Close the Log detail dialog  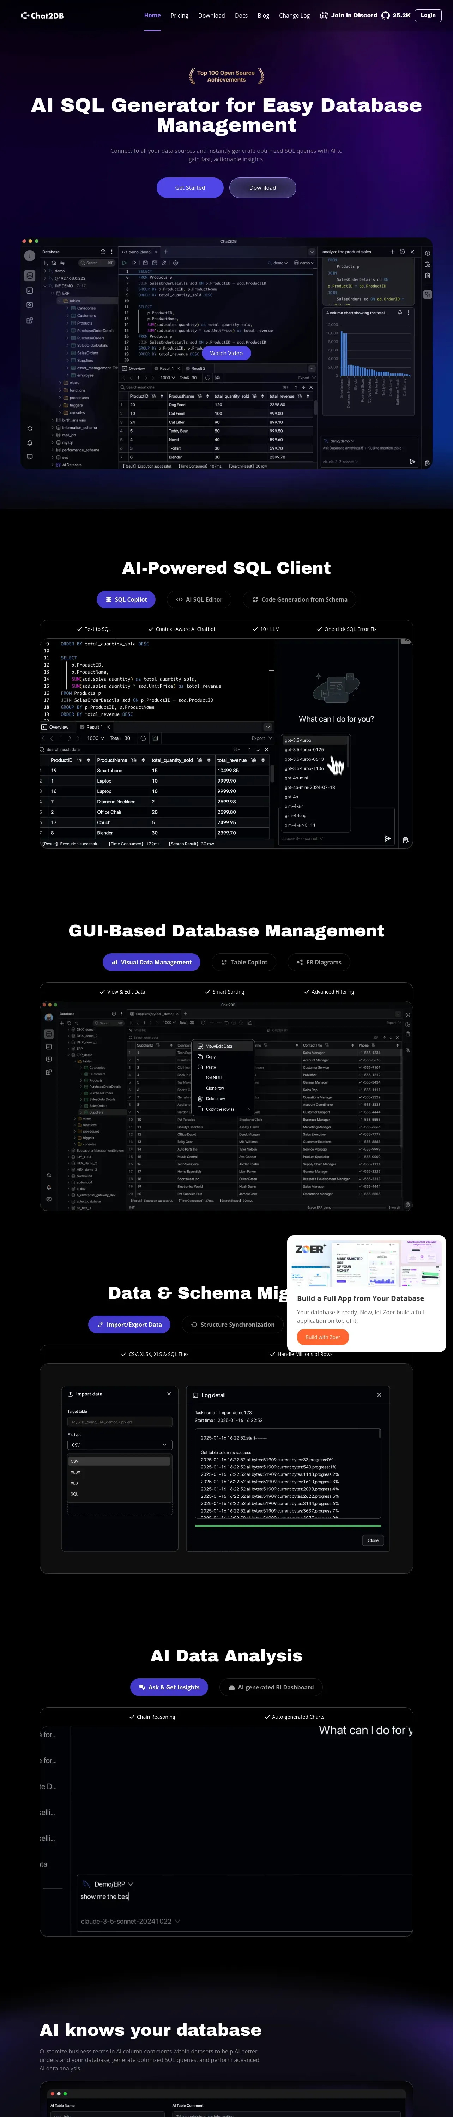pyautogui.click(x=379, y=1395)
